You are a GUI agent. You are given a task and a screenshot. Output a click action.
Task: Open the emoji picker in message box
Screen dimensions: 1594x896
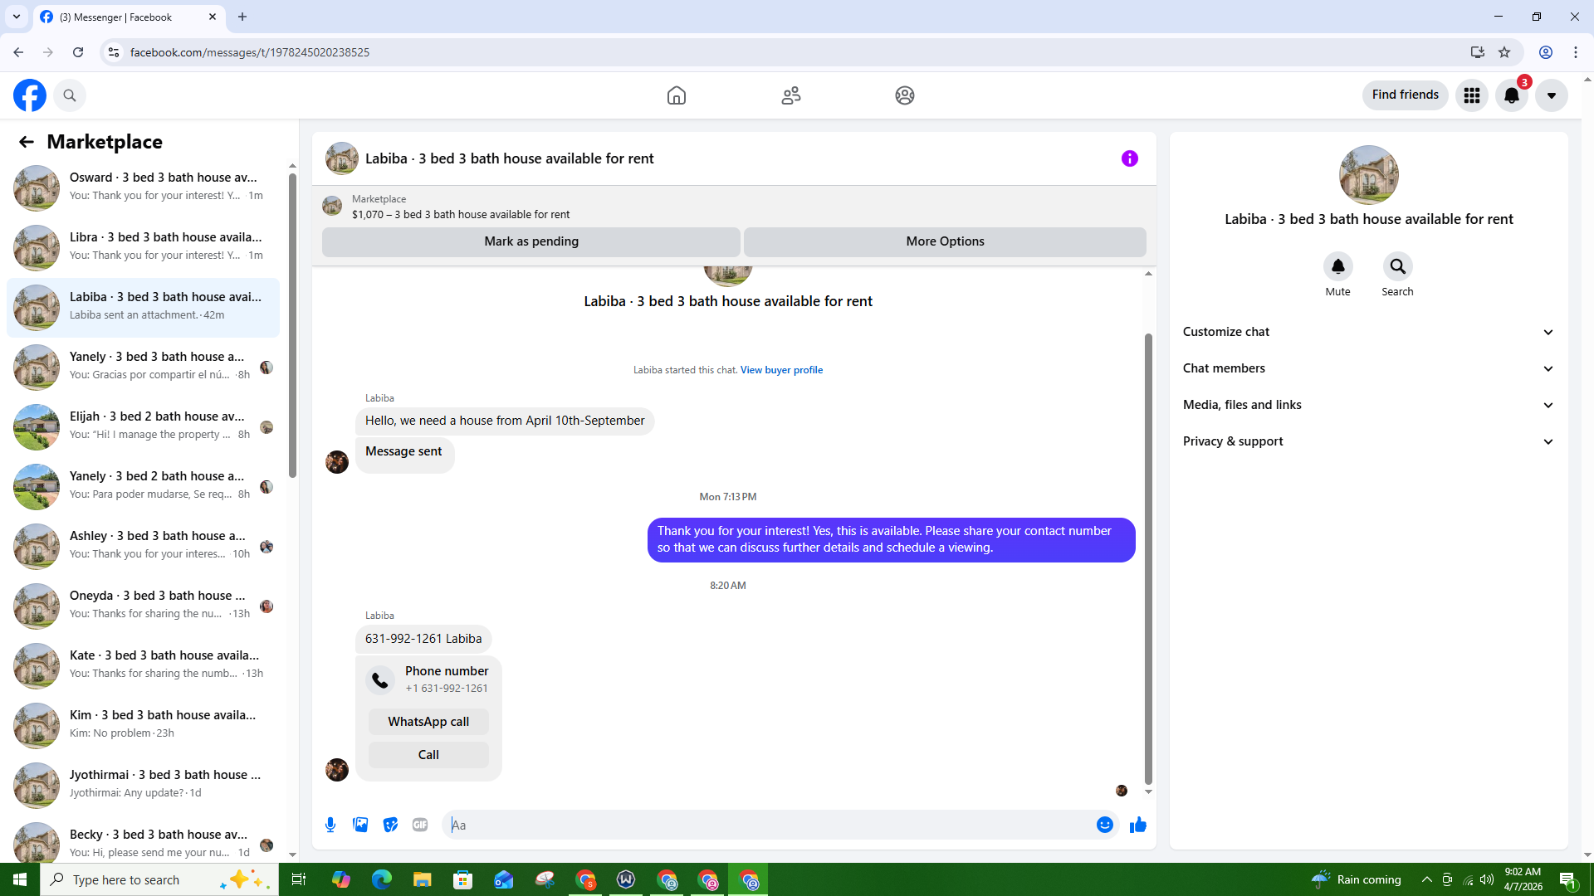1105,825
